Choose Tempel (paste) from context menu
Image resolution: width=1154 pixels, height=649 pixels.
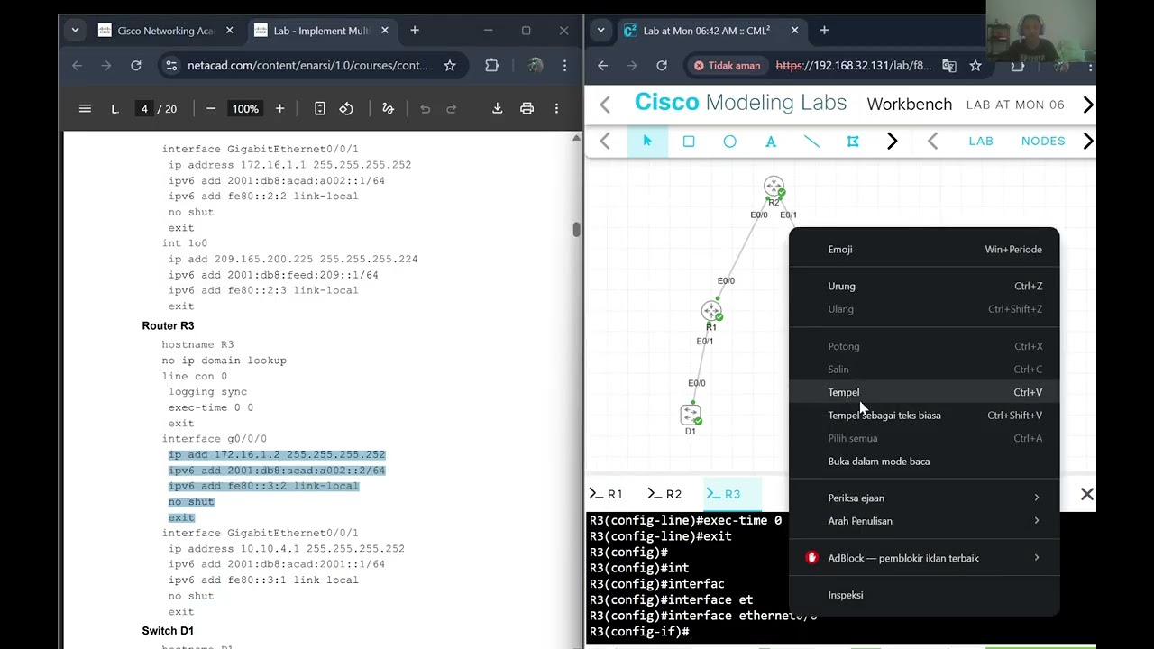[x=924, y=392]
